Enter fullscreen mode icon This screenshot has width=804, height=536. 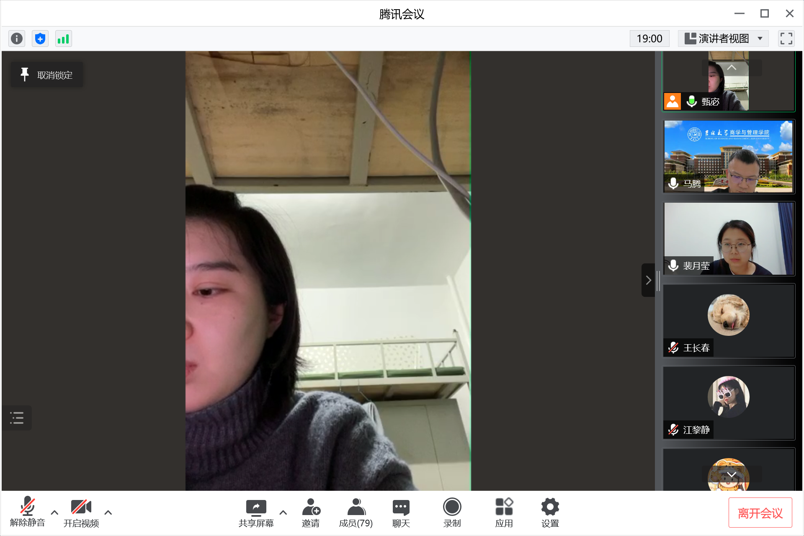pyautogui.click(x=786, y=39)
